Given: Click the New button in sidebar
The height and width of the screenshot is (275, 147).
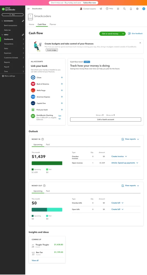Looking at the screenshot, I should (x=13, y=15).
